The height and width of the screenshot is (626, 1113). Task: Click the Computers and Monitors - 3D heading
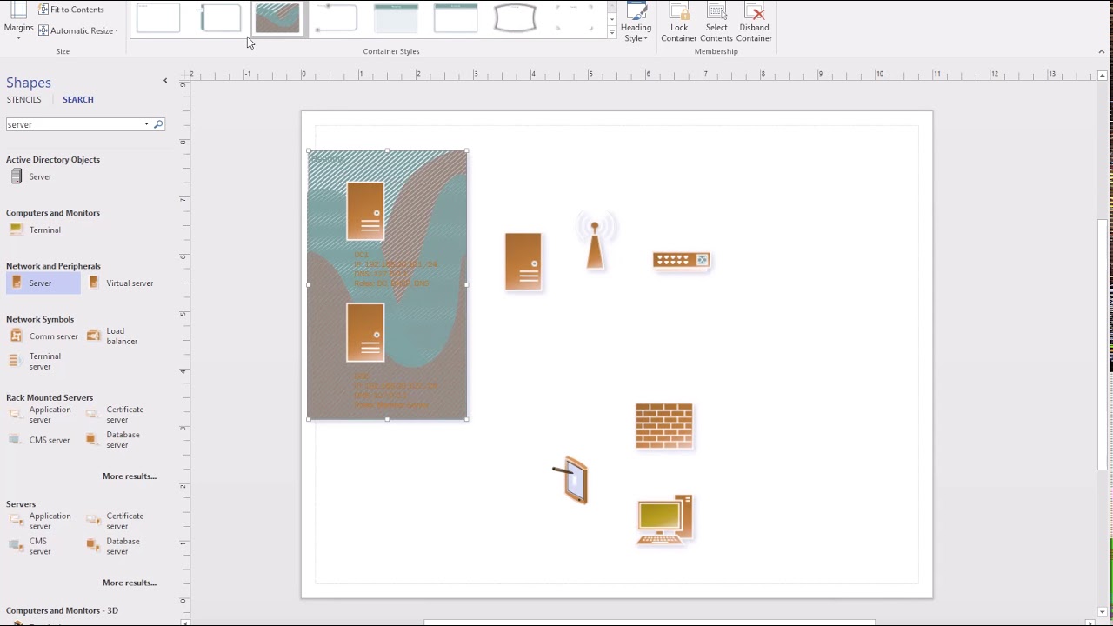tap(62, 610)
